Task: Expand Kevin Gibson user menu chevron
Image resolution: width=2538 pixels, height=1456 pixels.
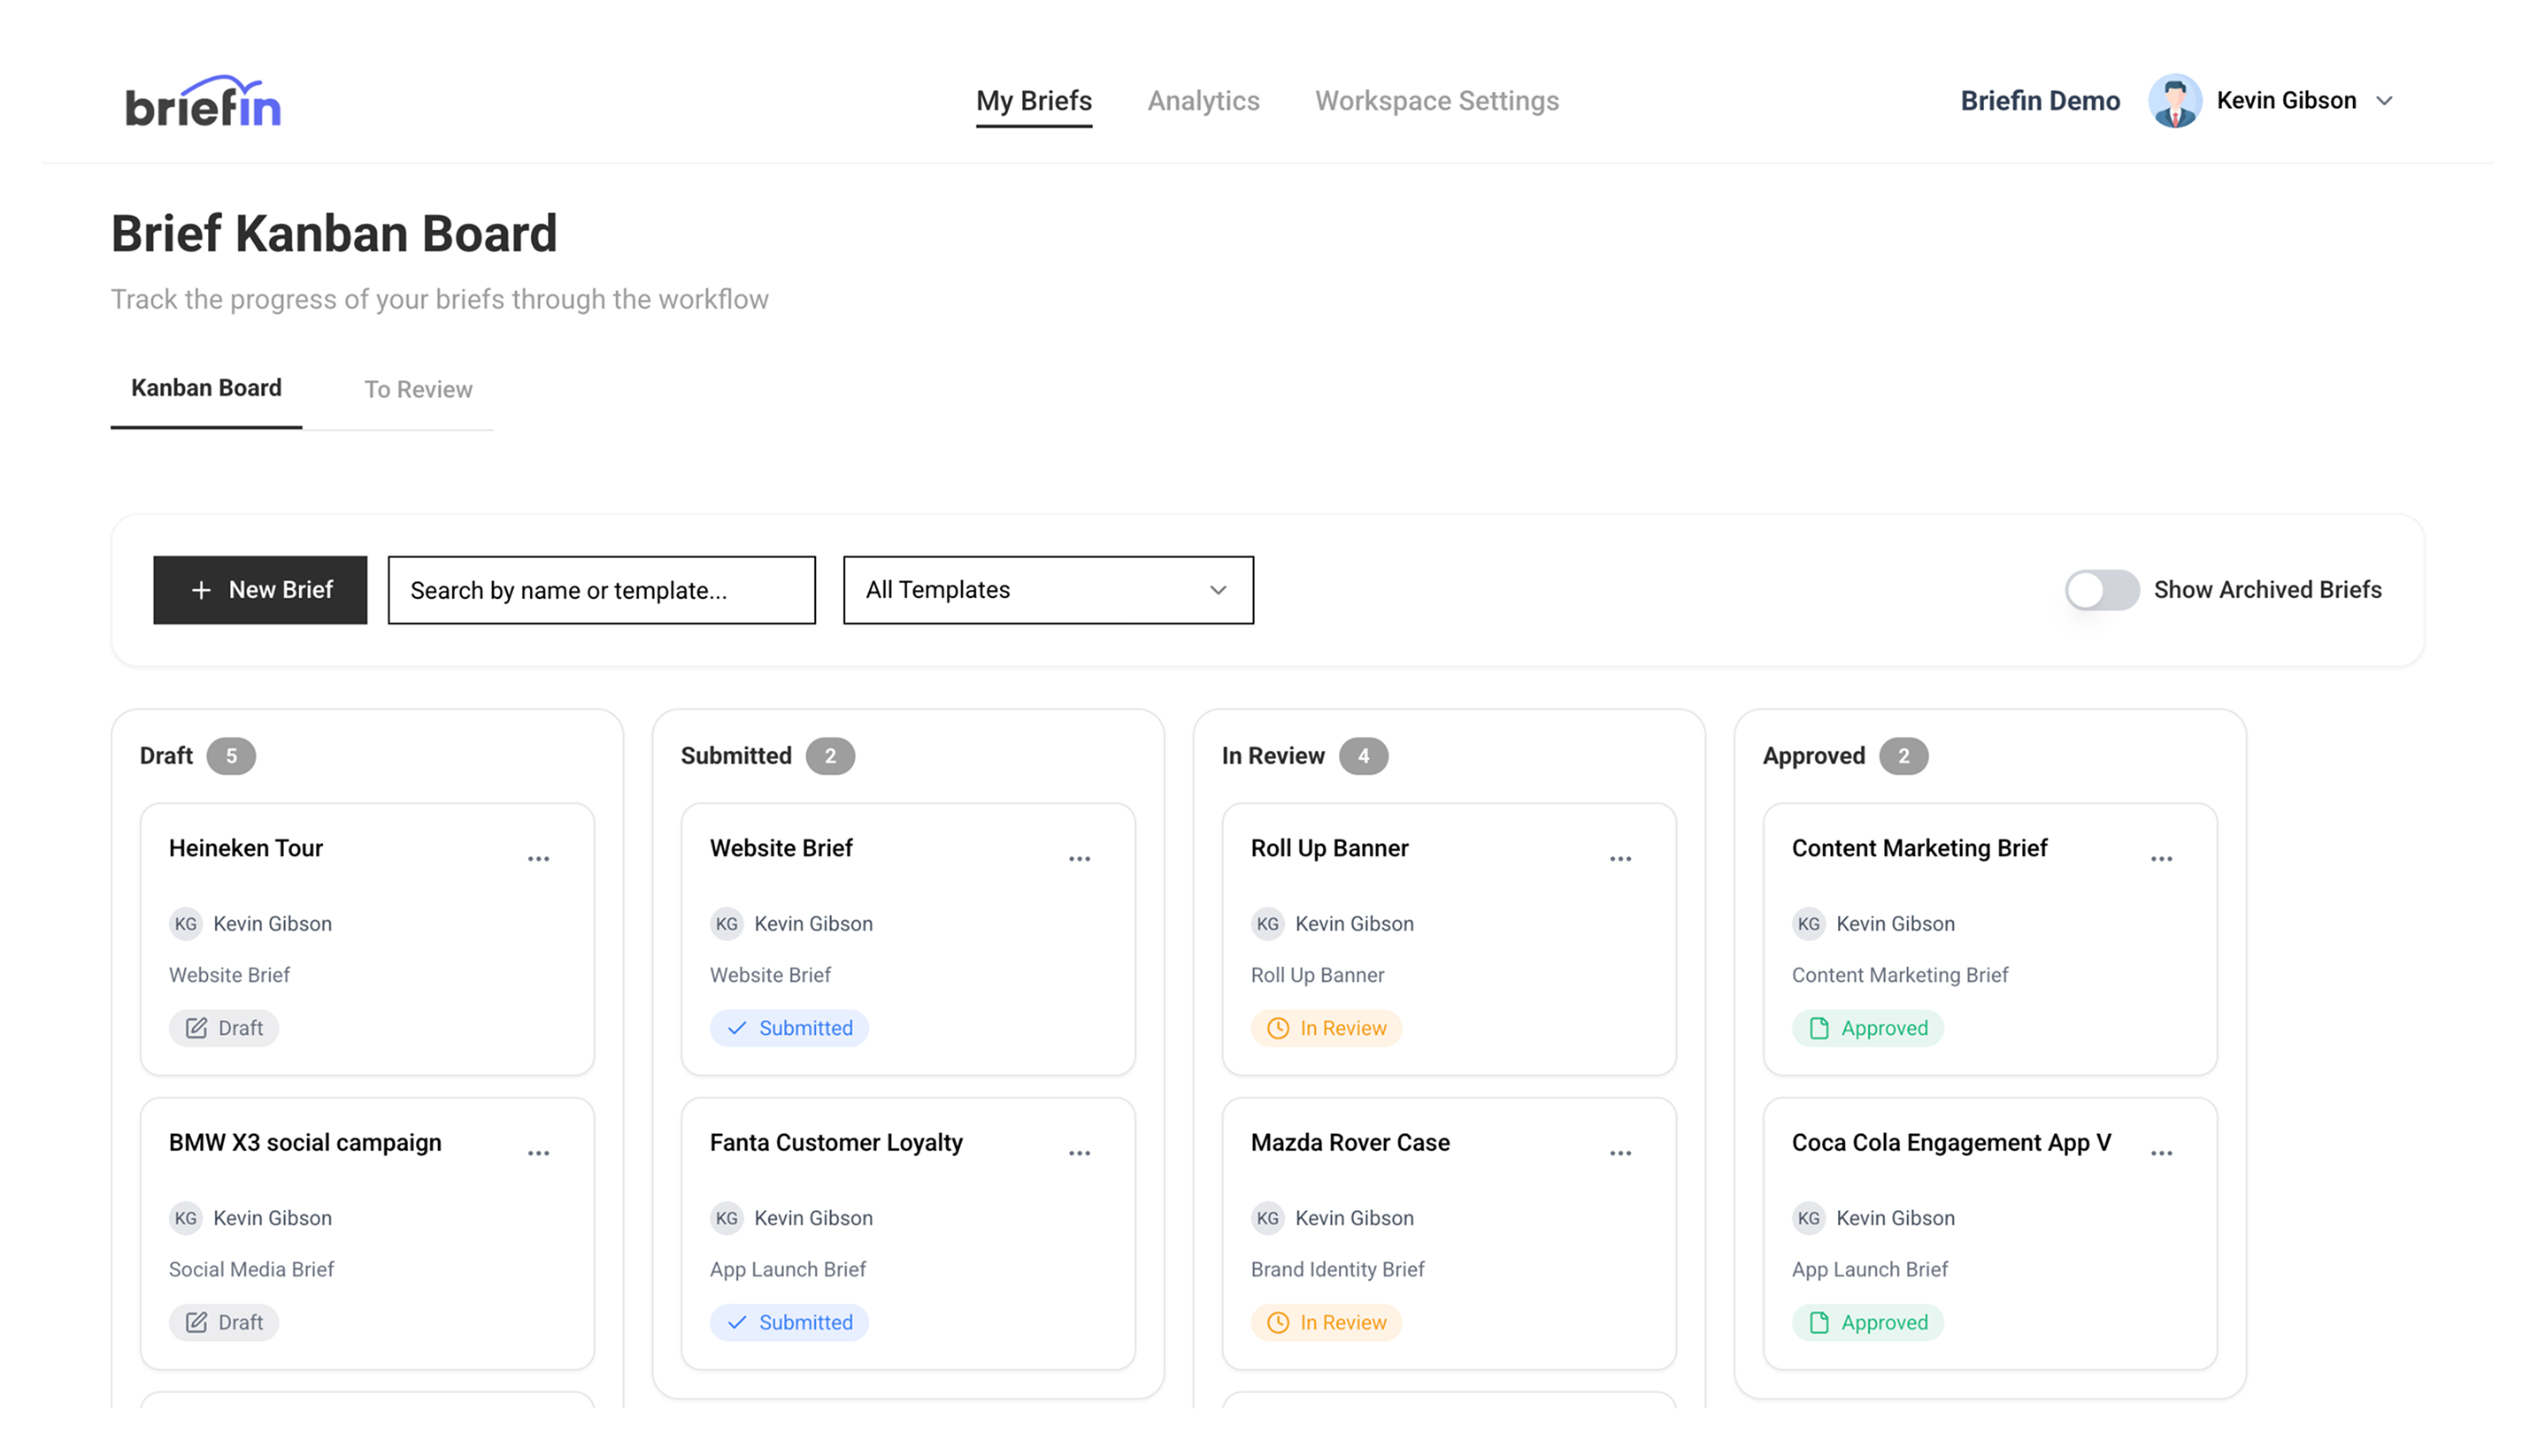Action: [x=2385, y=101]
